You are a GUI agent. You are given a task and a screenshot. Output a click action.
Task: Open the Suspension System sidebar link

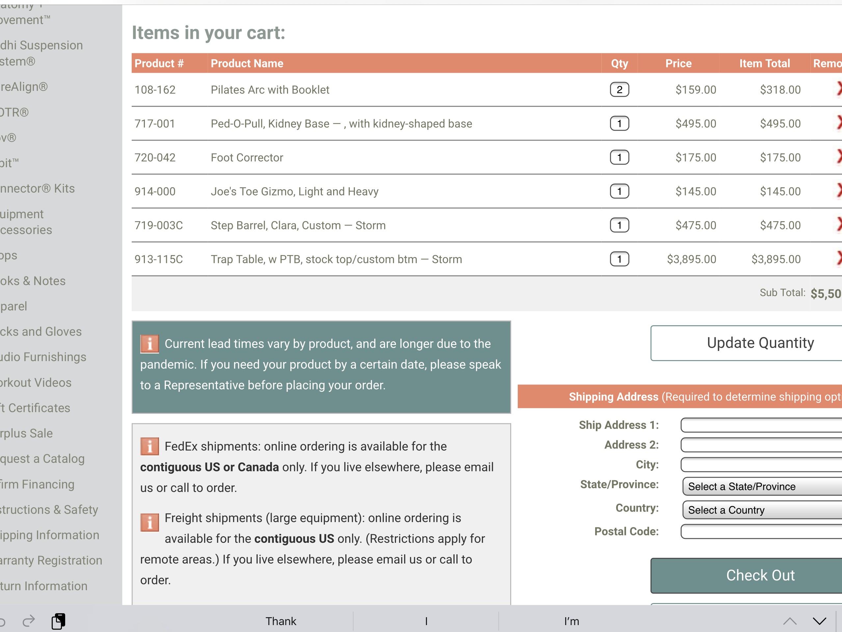point(41,53)
